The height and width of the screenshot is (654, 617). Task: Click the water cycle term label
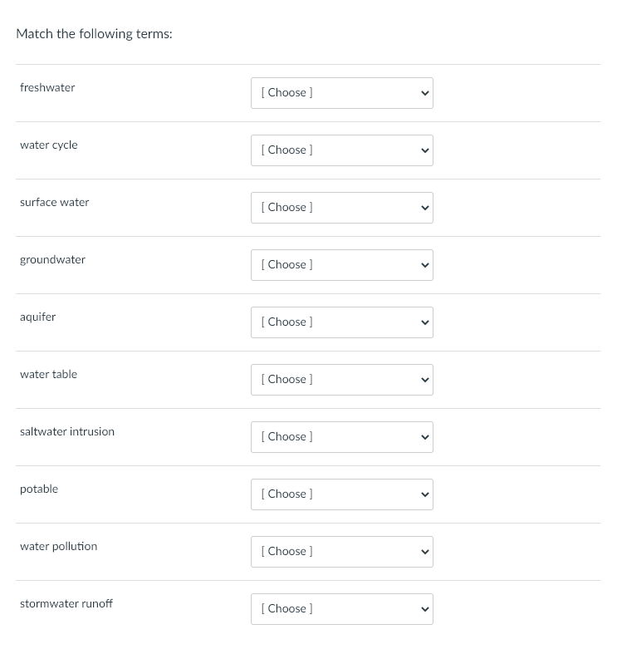click(x=49, y=145)
